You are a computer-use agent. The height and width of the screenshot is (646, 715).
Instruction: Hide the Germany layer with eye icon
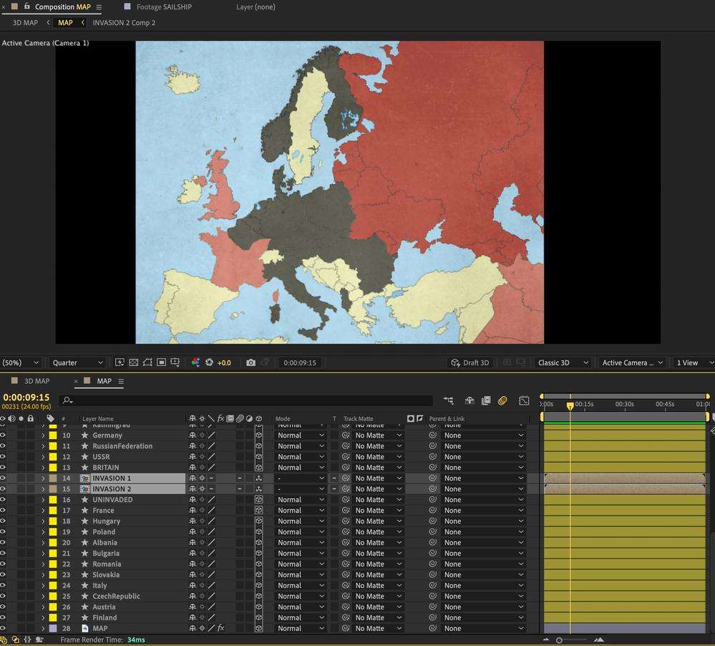click(x=4, y=435)
